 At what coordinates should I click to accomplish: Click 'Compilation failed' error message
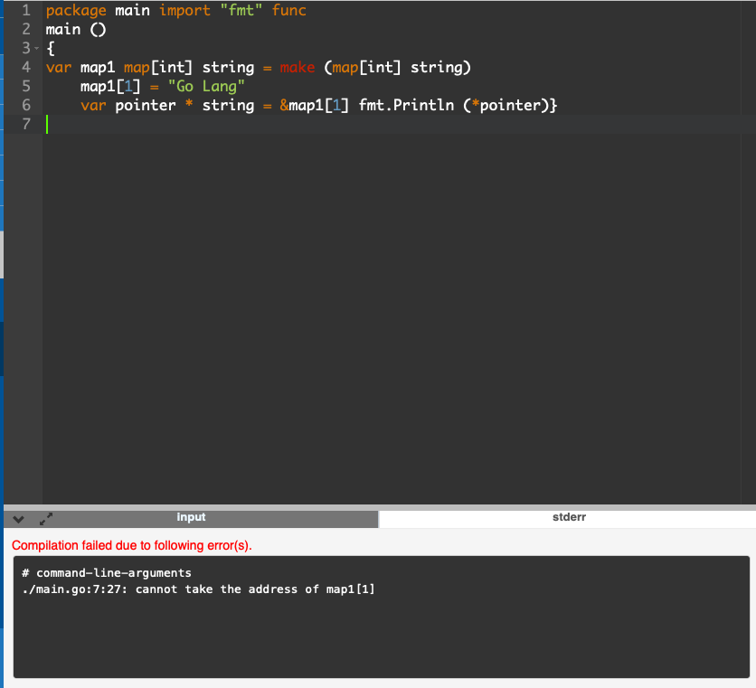(132, 545)
